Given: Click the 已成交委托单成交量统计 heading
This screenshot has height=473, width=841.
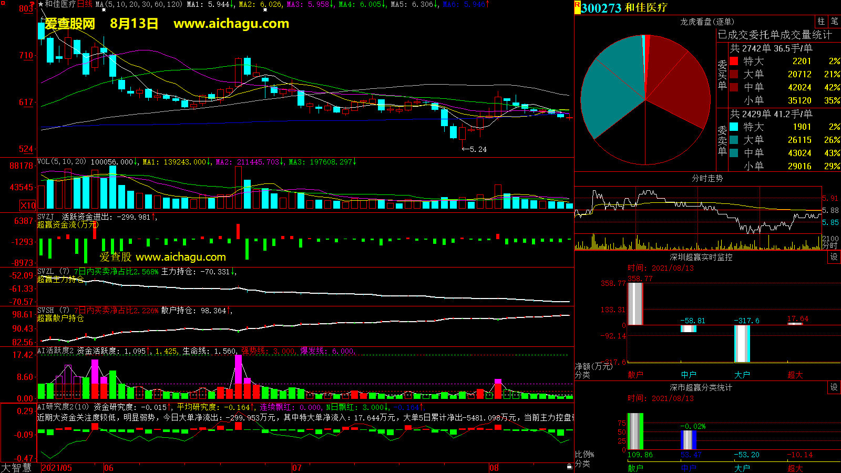Looking at the screenshot, I should (775, 35).
